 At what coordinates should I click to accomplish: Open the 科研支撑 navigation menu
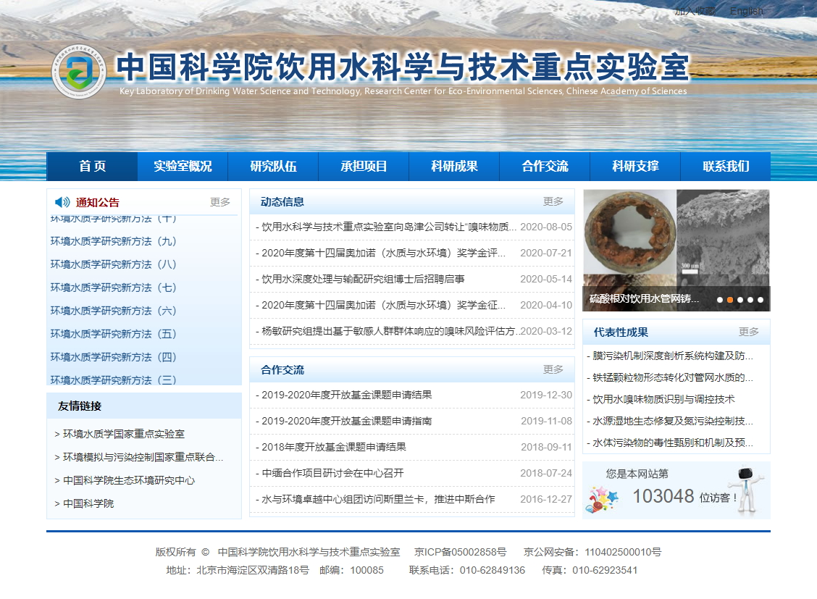[x=635, y=166]
